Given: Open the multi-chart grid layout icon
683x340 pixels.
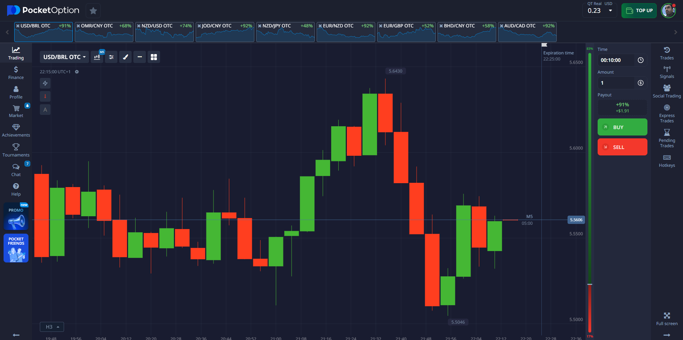Looking at the screenshot, I should [x=154, y=57].
